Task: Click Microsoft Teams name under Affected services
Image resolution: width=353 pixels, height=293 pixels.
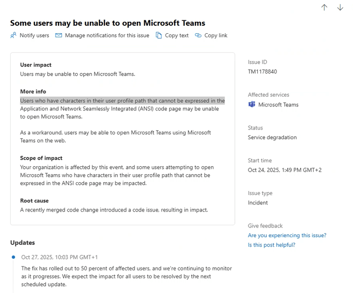Action: click(x=278, y=105)
